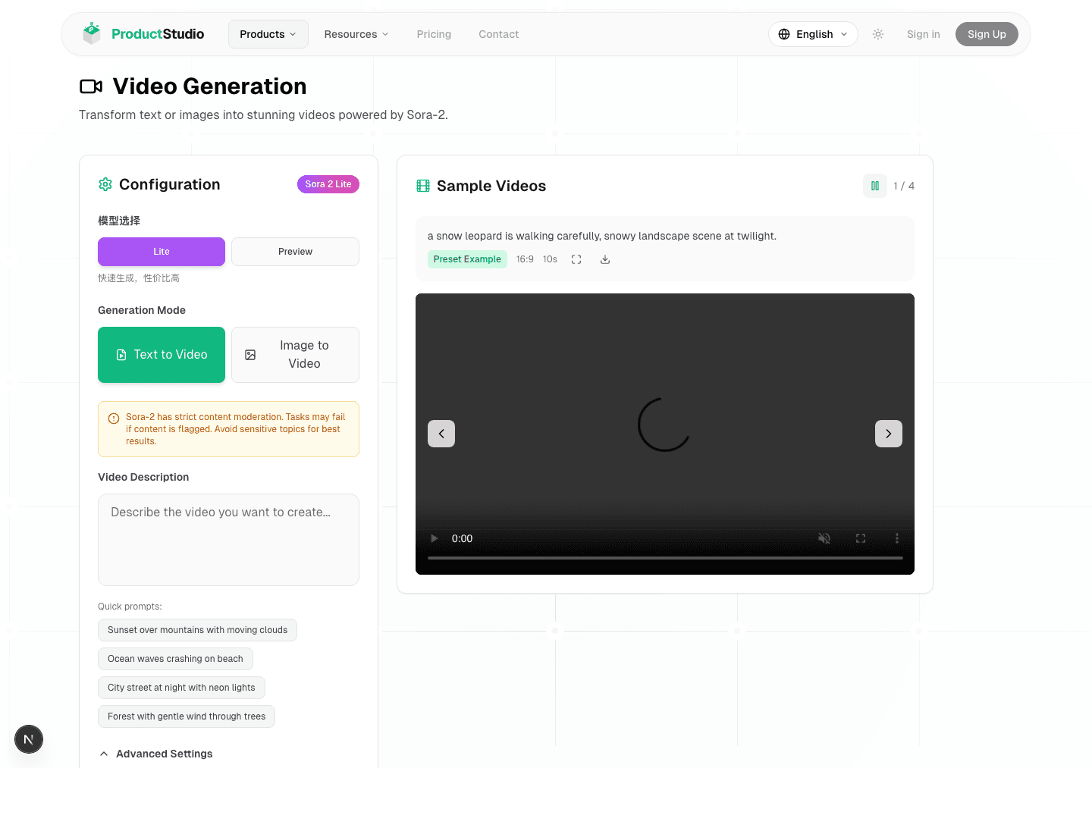Click the snow leopard prompt text
This screenshot has height=834, width=1092.
click(x=602, y=236)
